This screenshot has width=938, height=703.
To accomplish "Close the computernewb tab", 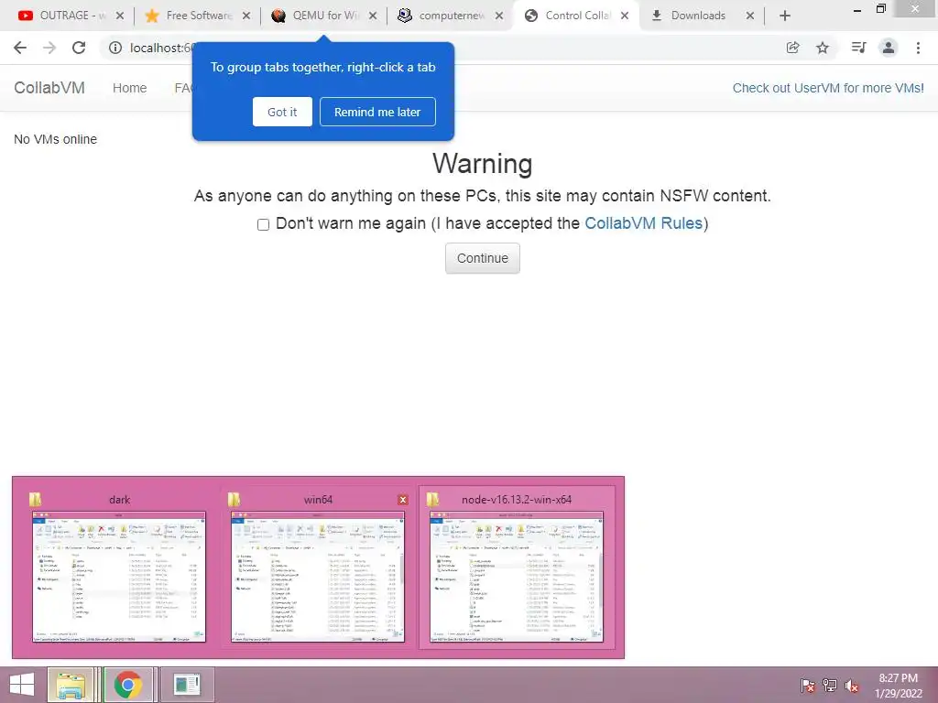I will [x=499, y=16].
